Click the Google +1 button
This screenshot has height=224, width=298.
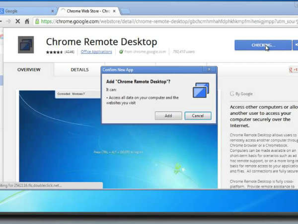pos(293,70)
